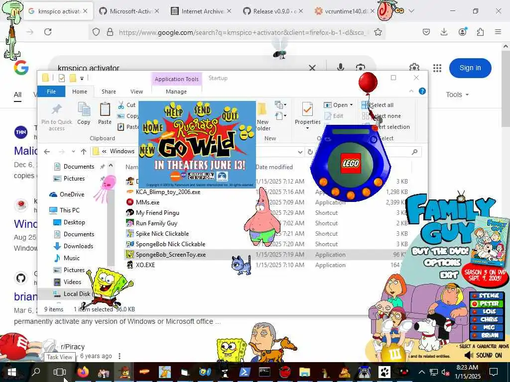Click the Explorer Back arrow
The width and height of the screenshot is (510, 382).
pos(47,152)
